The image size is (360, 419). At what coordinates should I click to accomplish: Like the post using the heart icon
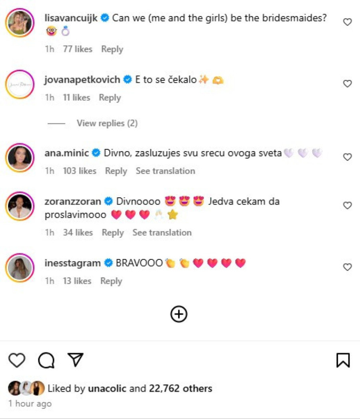pyautogui.click(x=16, y=361)
